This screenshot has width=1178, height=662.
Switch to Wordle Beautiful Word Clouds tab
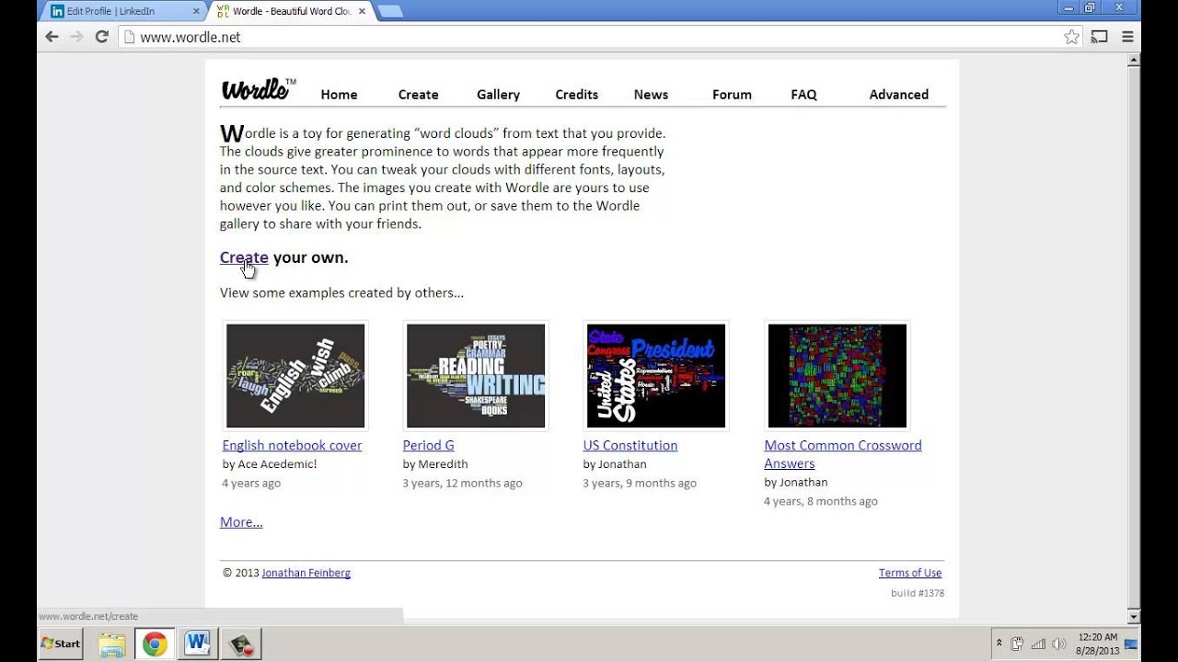pyautogui.click(x=290, y=11)
